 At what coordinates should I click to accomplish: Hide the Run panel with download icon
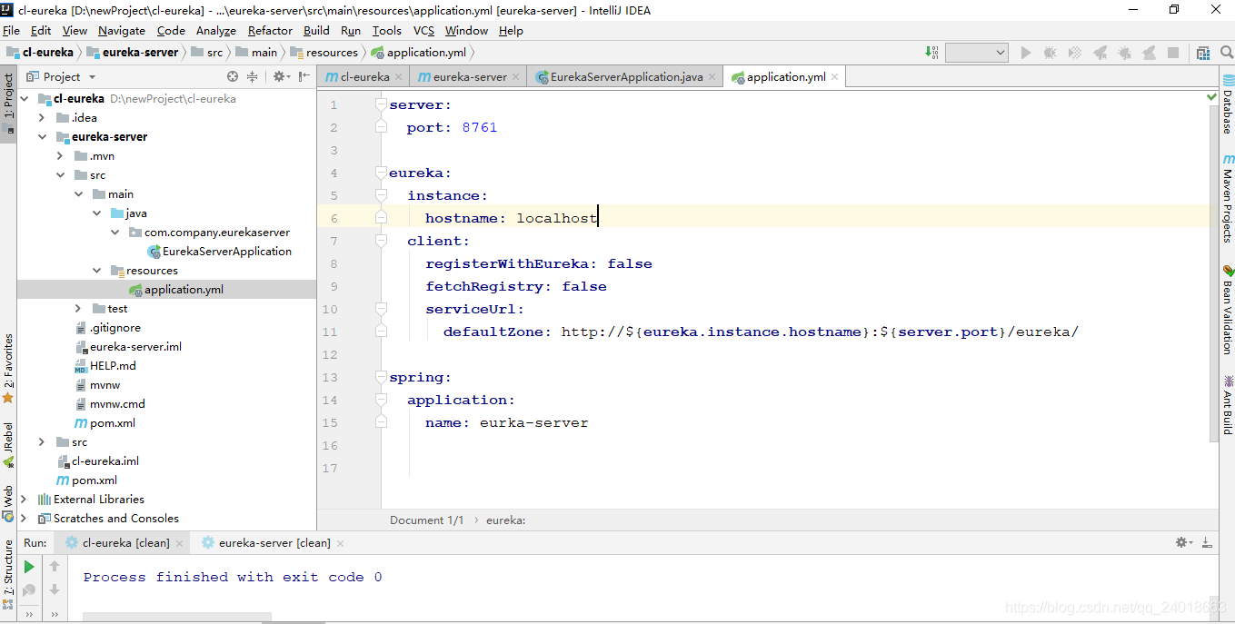click(x=1208, y=542)
